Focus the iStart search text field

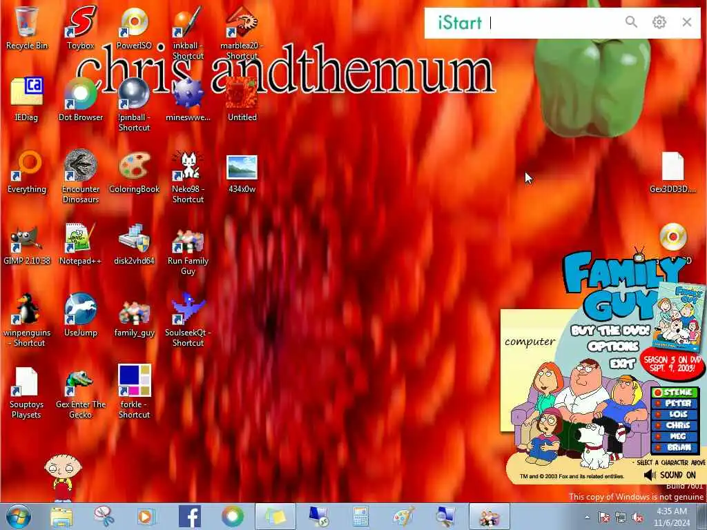pyautogui.click(x=554, y=23)
